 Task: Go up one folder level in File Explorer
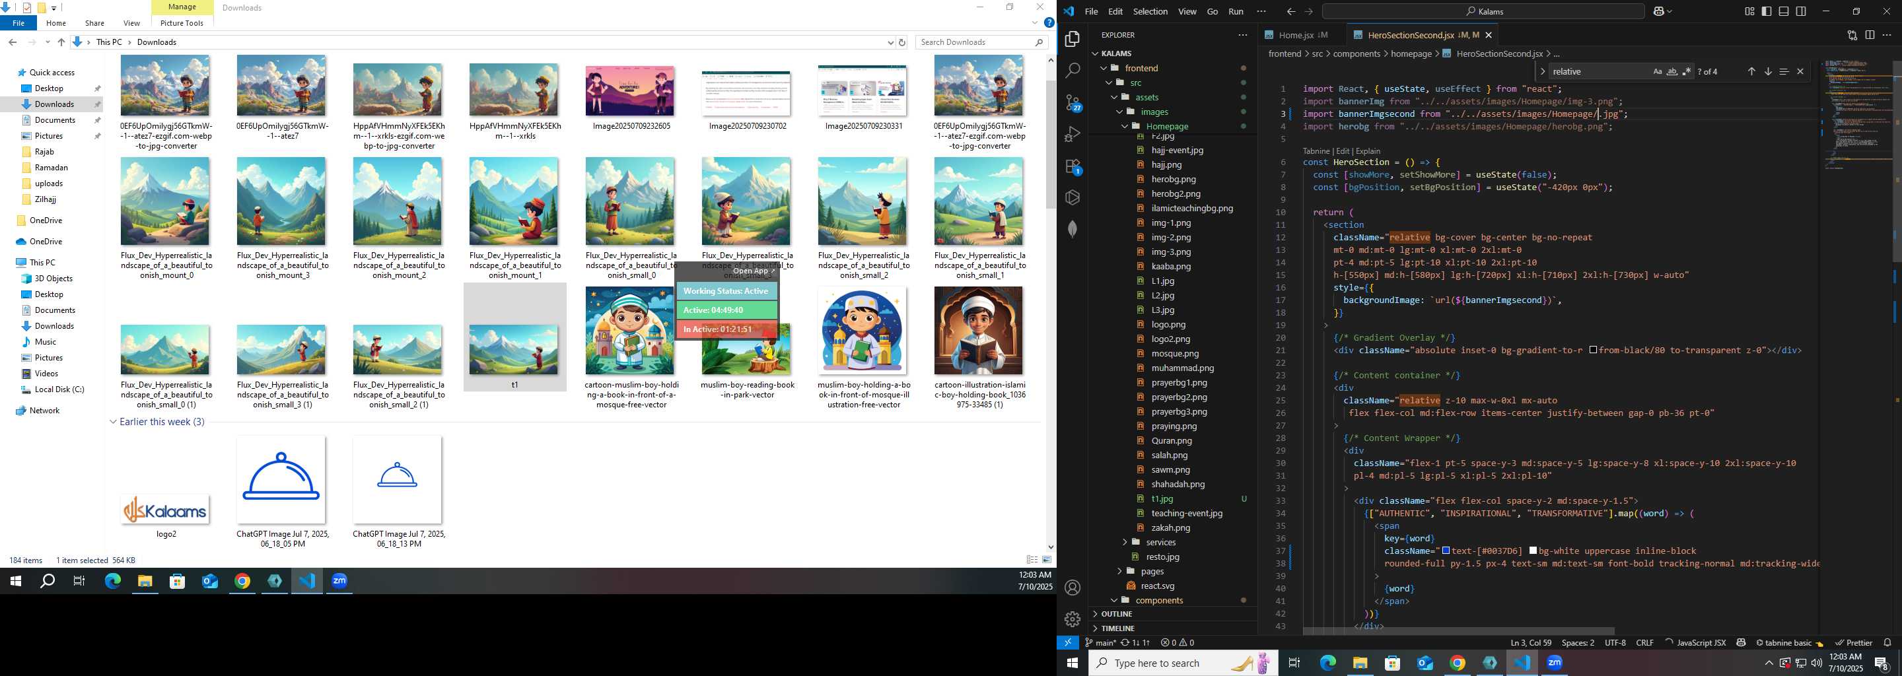coord(61,42)
